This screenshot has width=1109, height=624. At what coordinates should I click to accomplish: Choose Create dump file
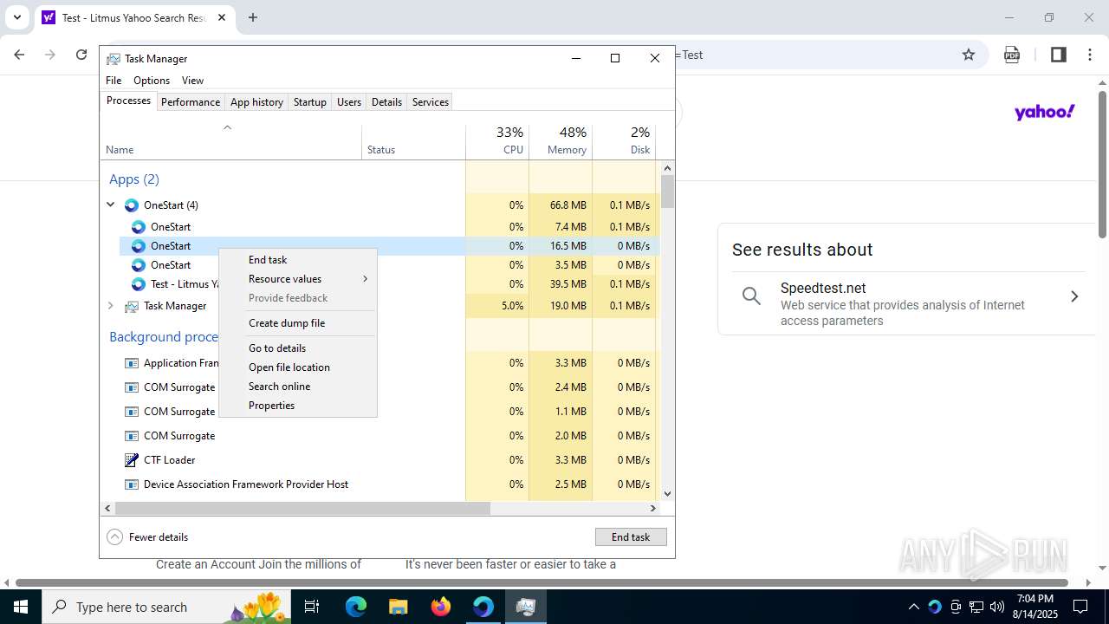tap(298, 323)
